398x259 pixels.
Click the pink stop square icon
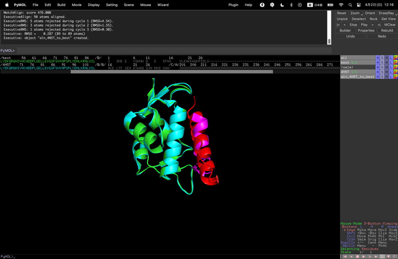tap(357, 256)
